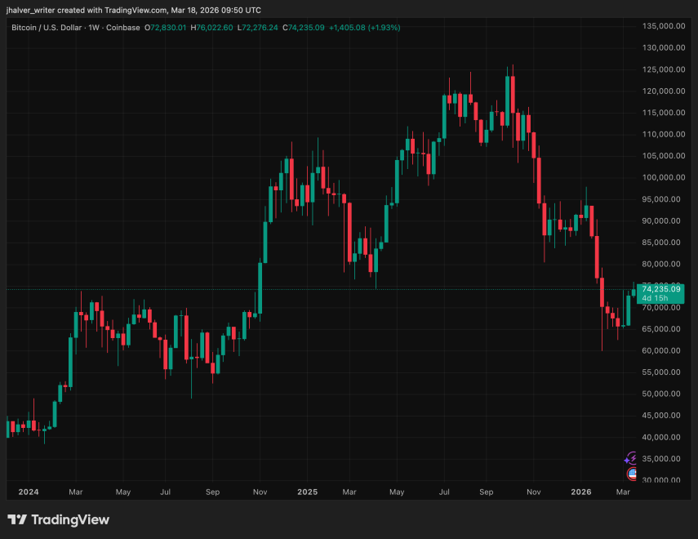Click the 2025 label on time axis

pos(307,492)
